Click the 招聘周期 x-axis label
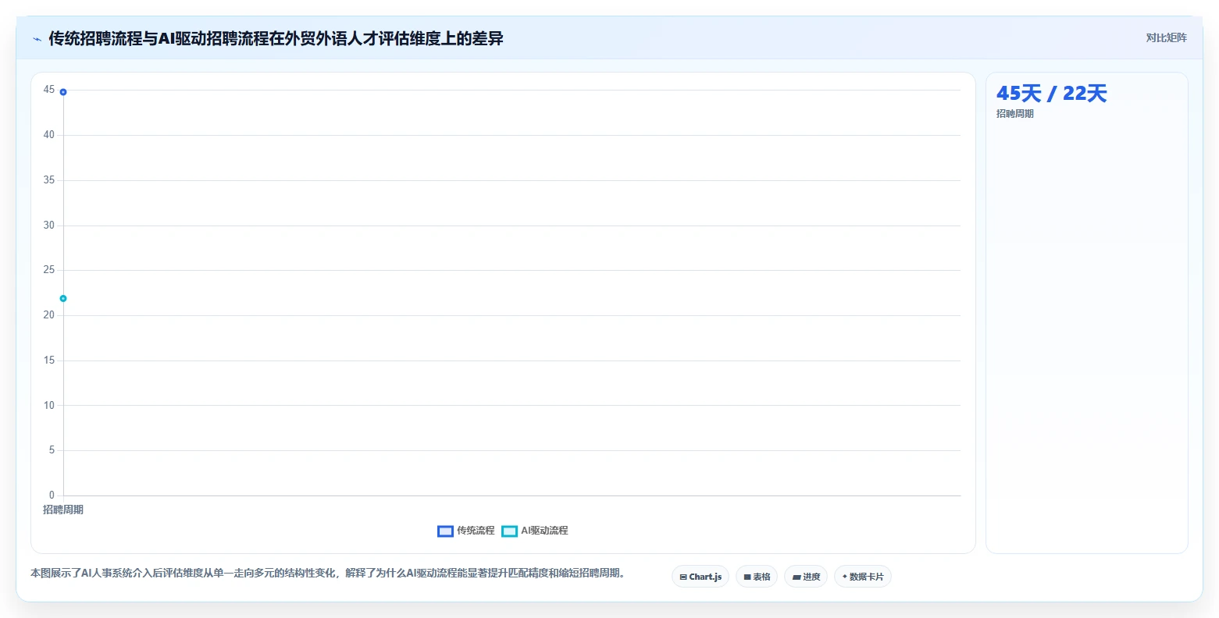 63,510
